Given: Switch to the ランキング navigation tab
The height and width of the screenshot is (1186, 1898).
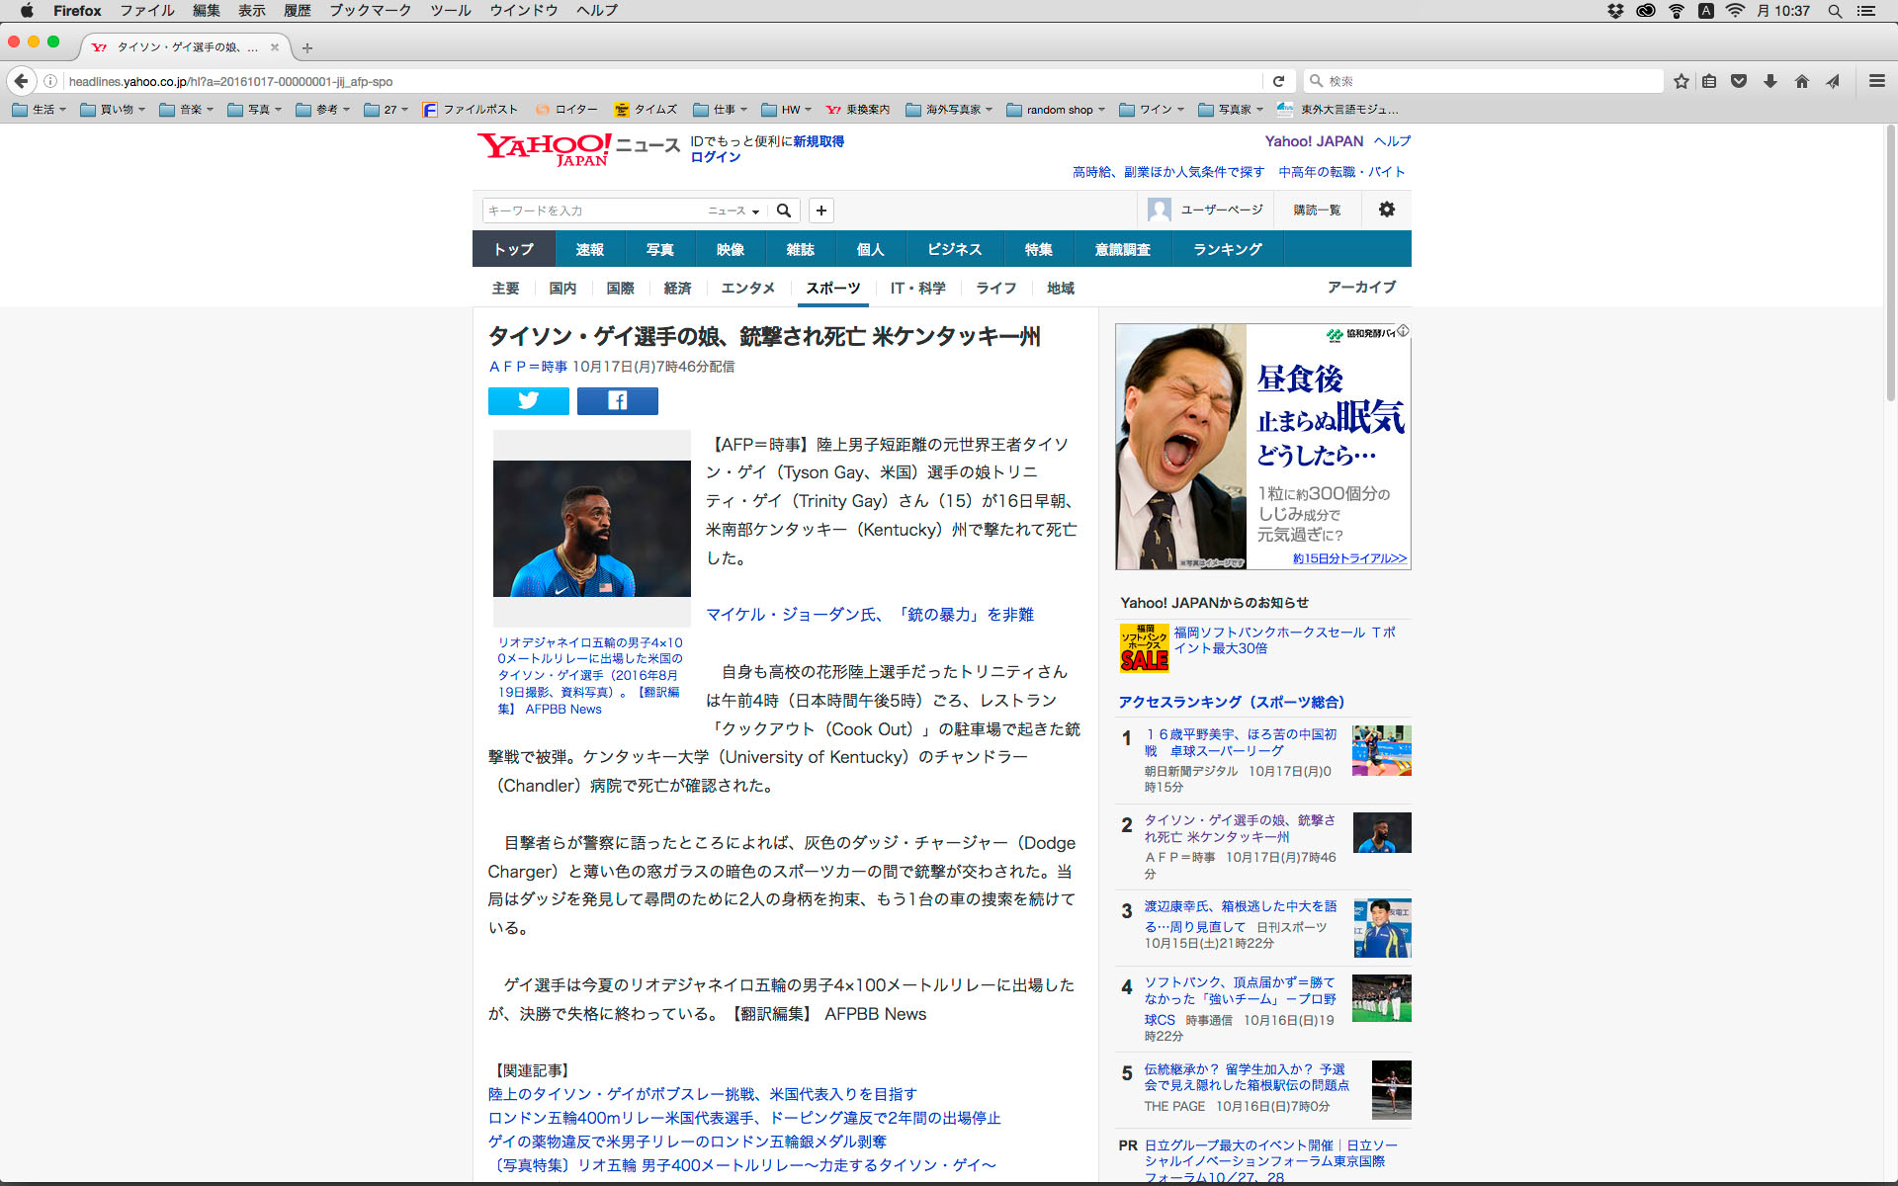Looking at the screenshot, I should pyautogui.click(x=1227, y=249).
